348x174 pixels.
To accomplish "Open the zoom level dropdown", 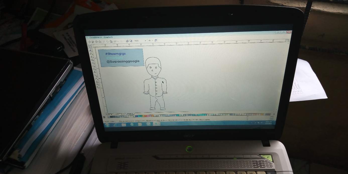I will pyautogui.click(x=145, y=41).
